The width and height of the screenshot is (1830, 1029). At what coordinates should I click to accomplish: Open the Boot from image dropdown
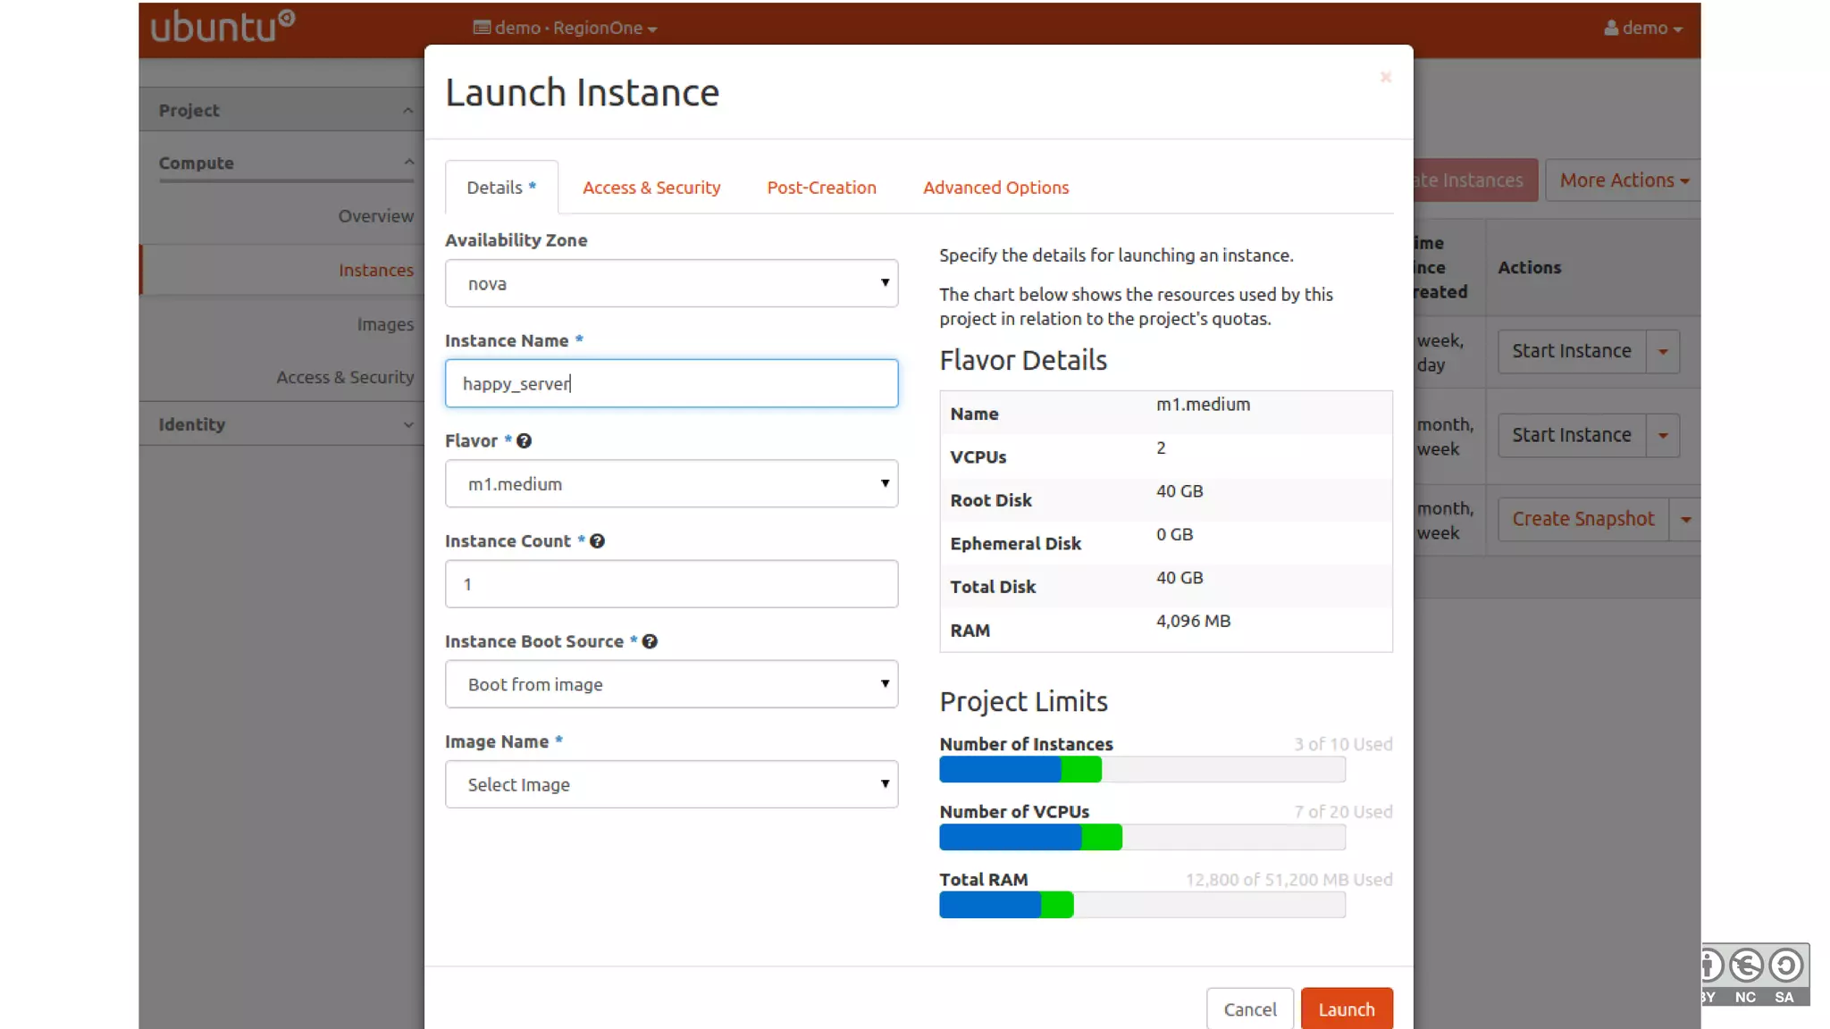coord(671,684)
